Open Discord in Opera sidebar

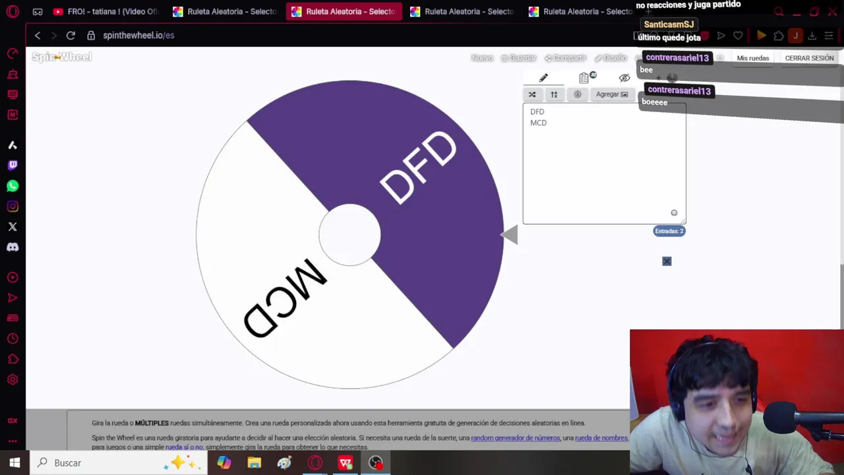coord(13,247)
